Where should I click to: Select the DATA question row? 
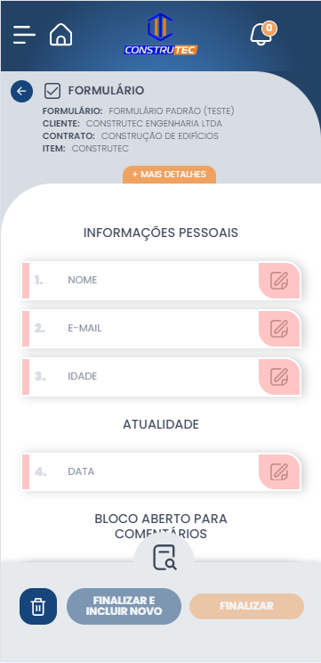coord(161,472)
